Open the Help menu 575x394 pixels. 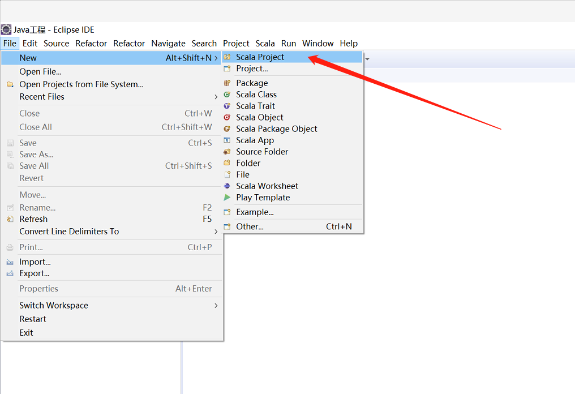coord(349,43)
